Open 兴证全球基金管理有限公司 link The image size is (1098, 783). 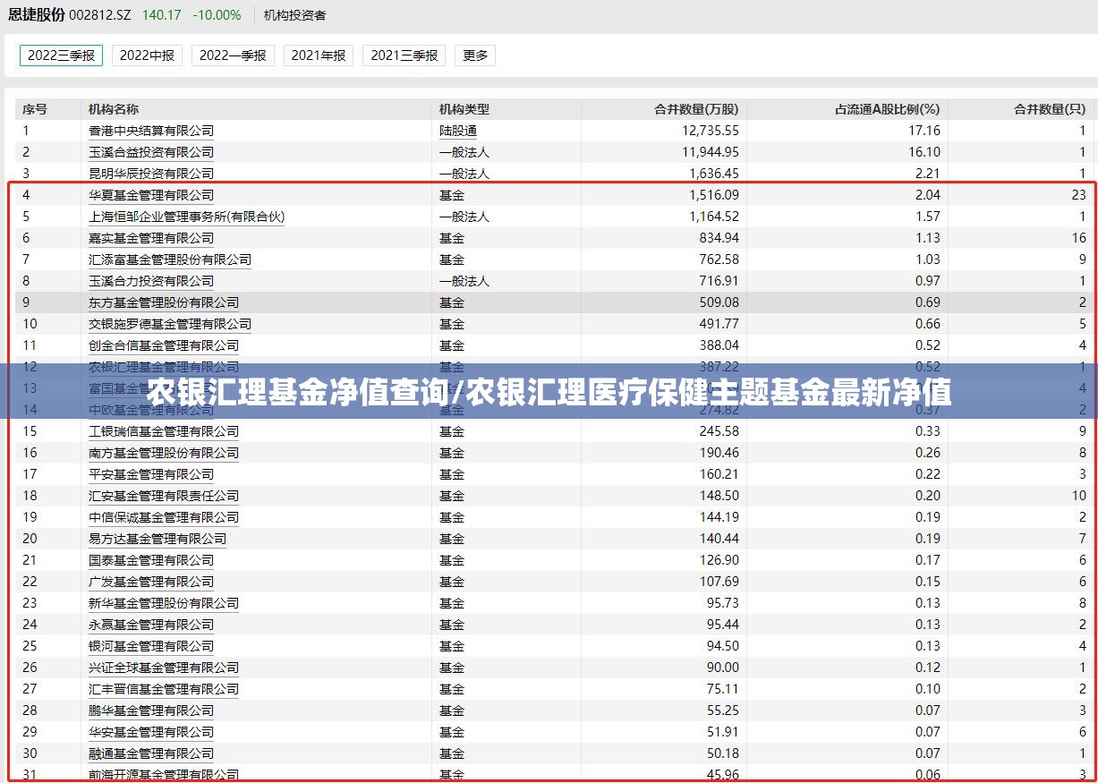point(164,668)
